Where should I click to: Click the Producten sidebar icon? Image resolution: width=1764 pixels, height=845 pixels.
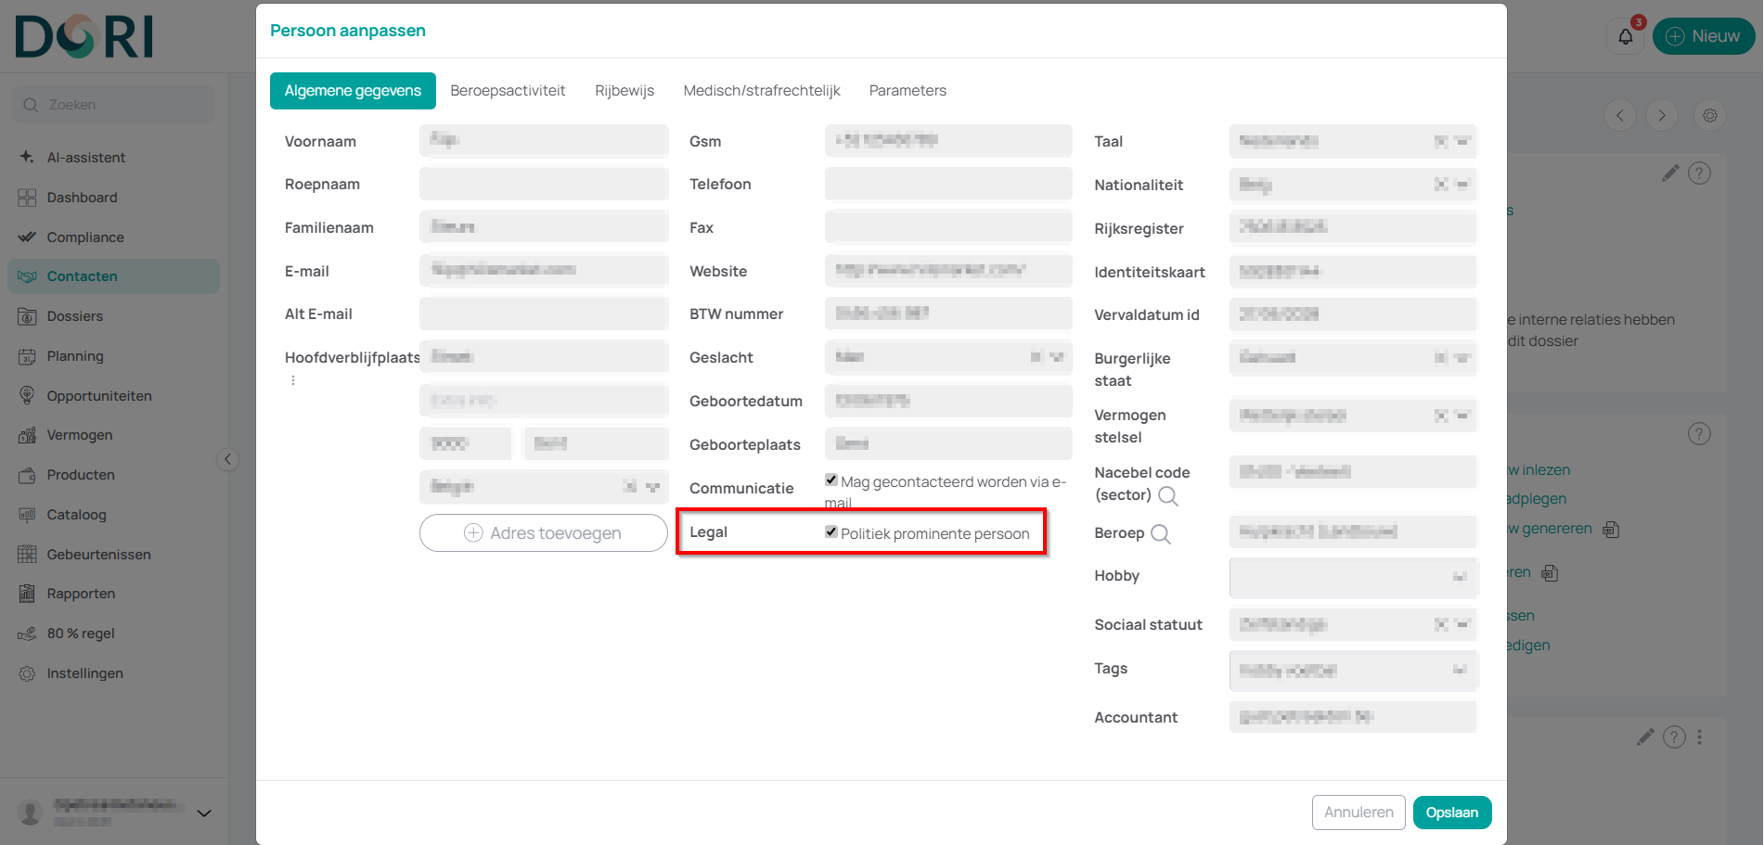(x=27, y=475)
